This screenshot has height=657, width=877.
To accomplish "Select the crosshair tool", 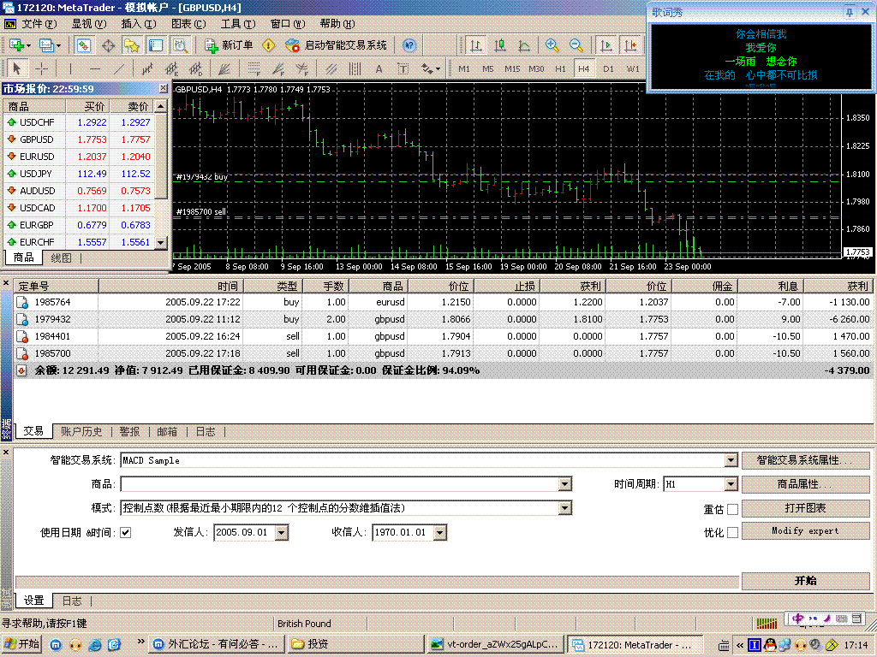I will pos(41,68).
